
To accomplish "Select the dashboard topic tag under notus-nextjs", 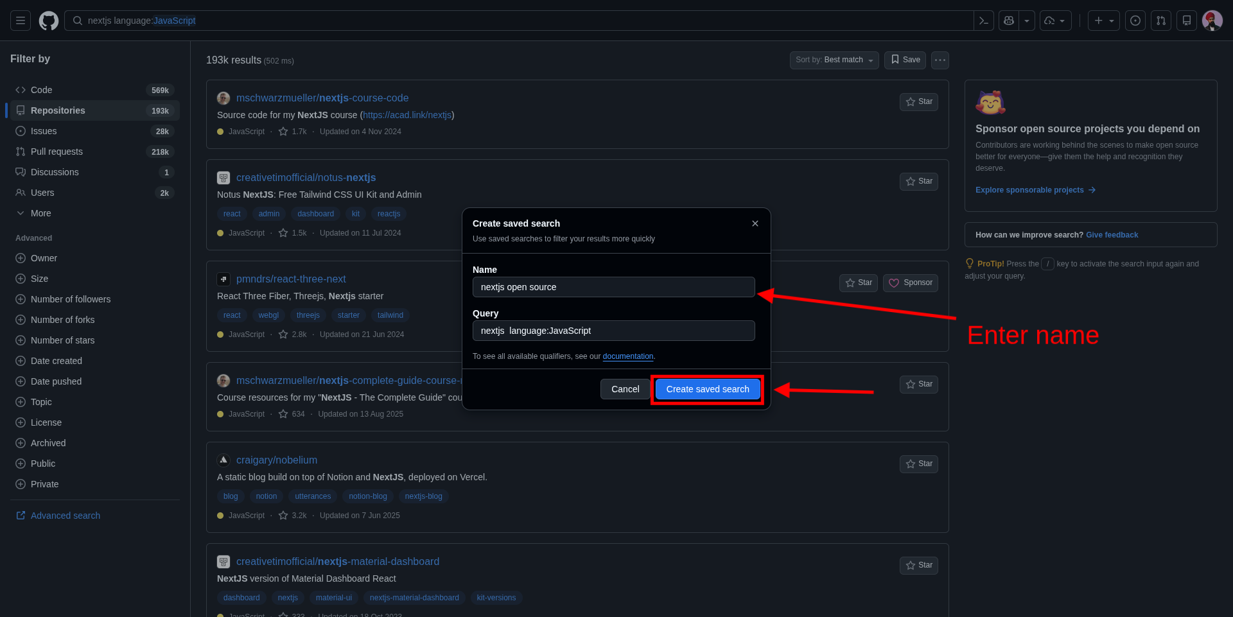I will click(x=316, y=214).
